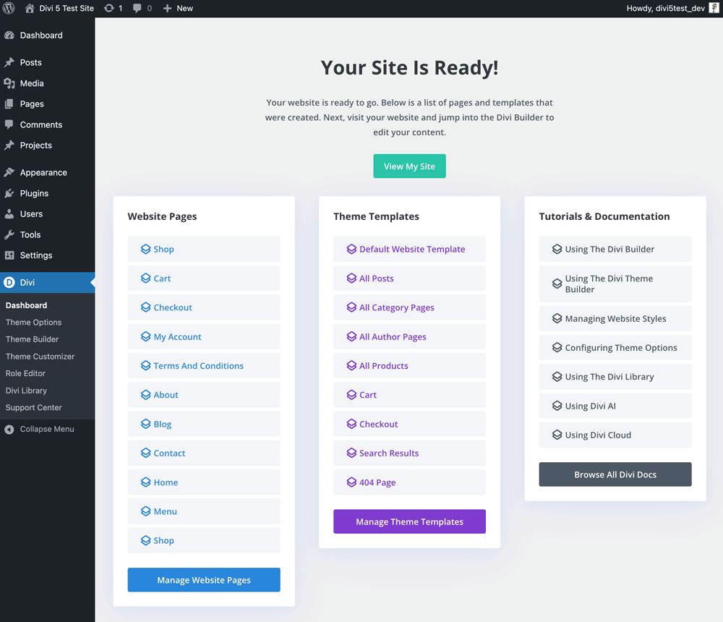Click the Tools wrench icon
Screen dimensions: 723x622
pos(9,234)
